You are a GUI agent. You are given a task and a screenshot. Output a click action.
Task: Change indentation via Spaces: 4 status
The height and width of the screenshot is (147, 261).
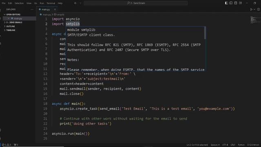coord(215,145)
